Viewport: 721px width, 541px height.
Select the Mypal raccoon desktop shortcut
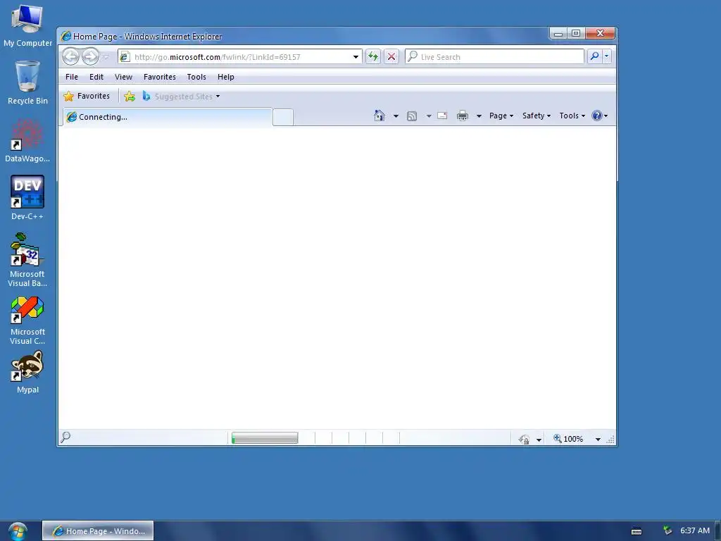(x=27, y=372)
